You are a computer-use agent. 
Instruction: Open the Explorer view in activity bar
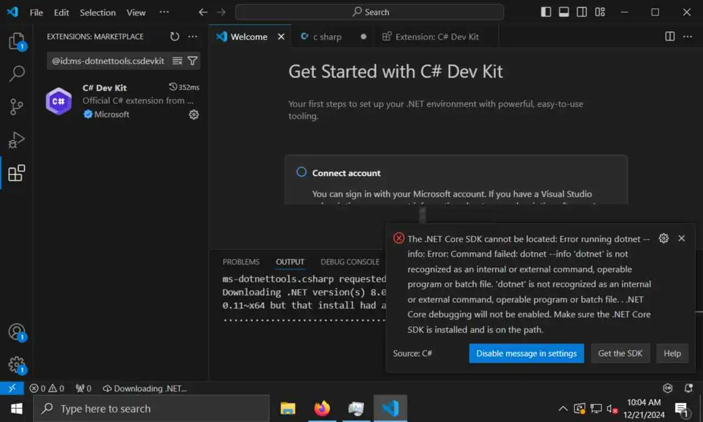point(16,41)
